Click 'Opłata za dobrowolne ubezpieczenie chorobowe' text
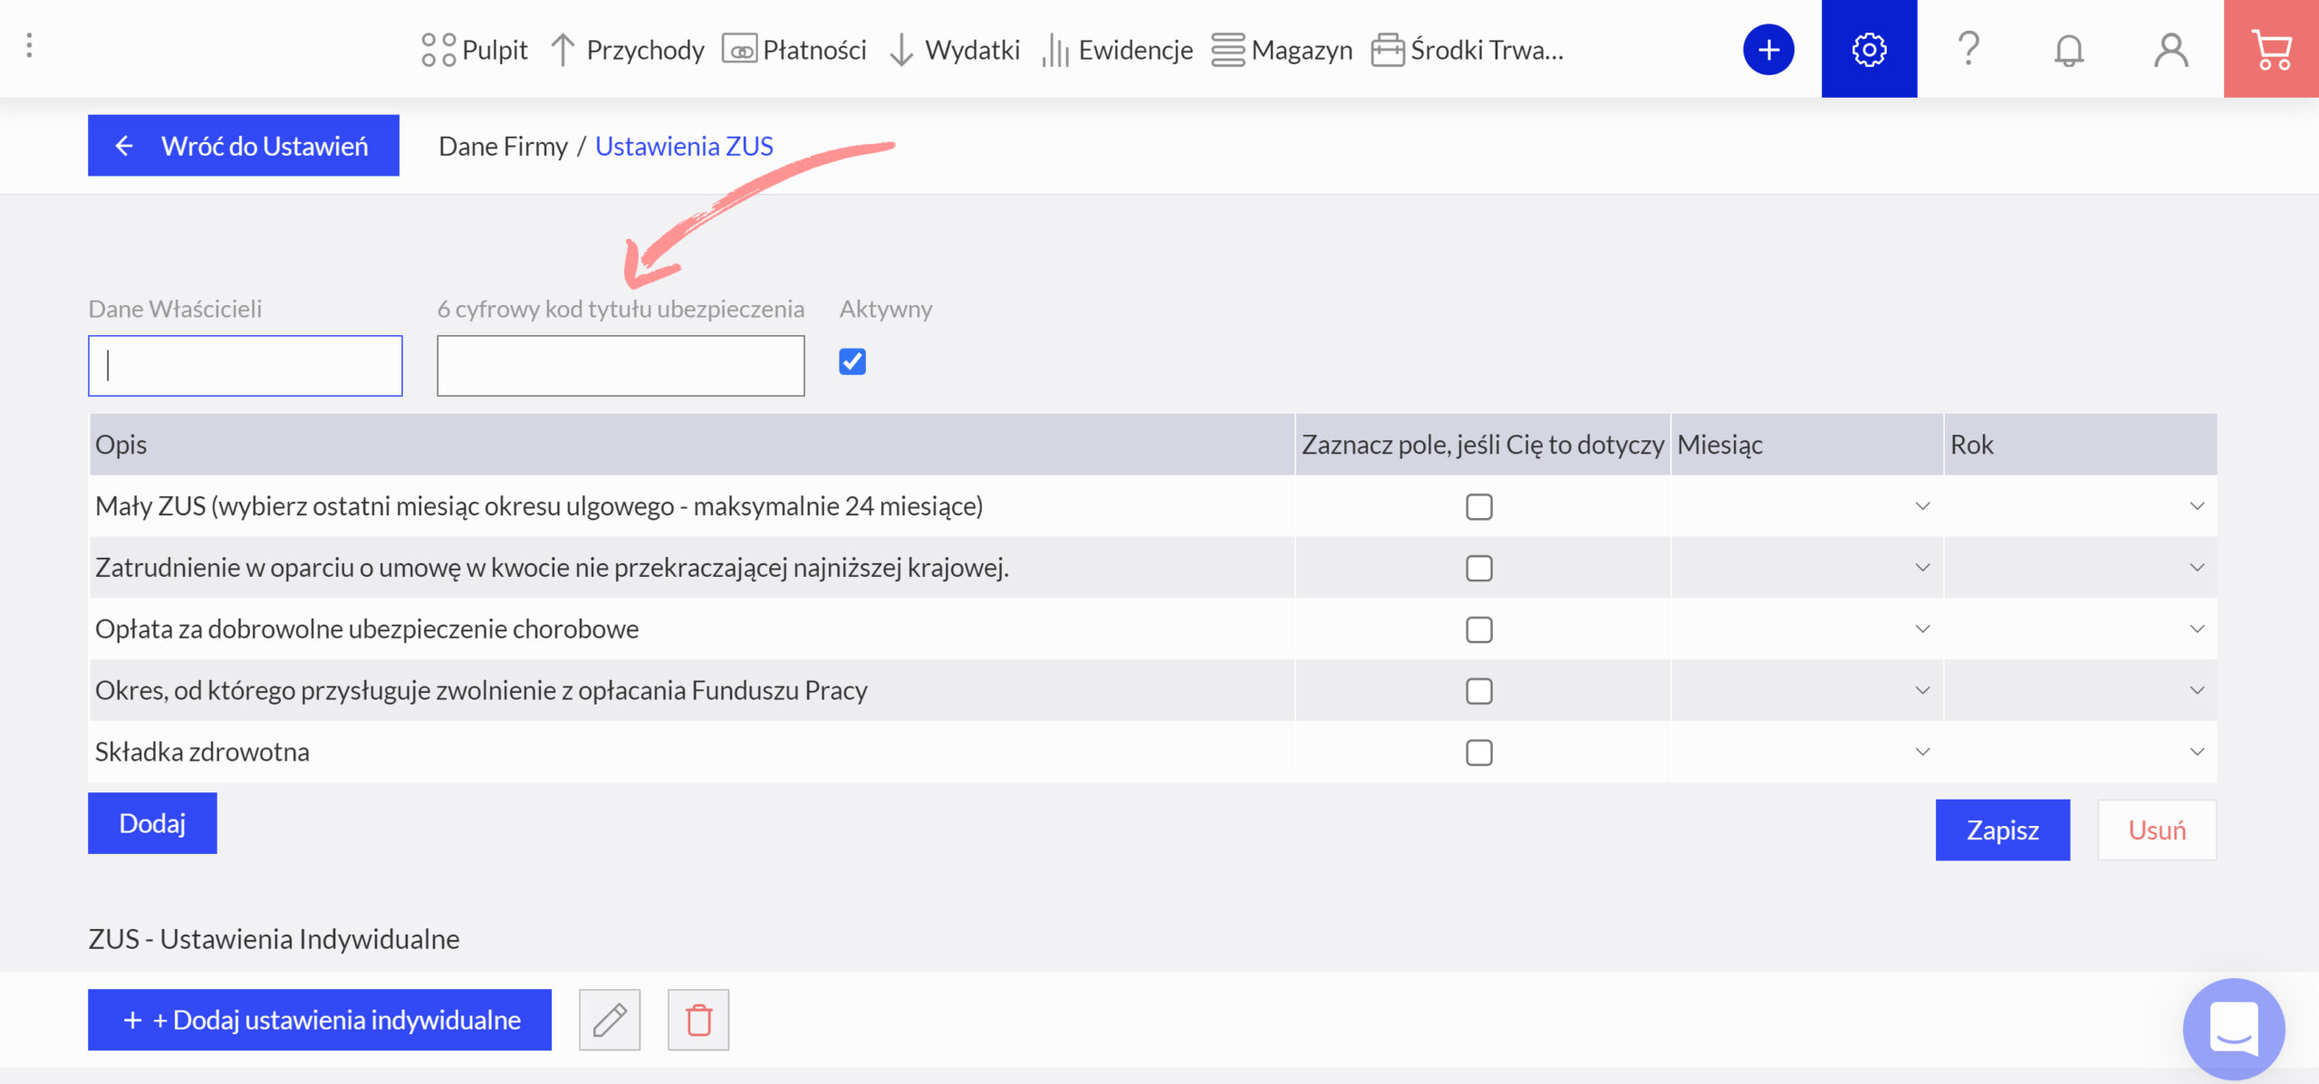 pyautogui.click(x=367, y=629)
